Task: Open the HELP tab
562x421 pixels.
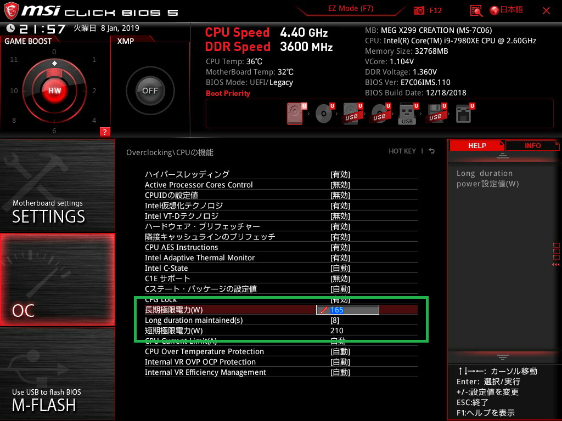Action: [477, 145]
